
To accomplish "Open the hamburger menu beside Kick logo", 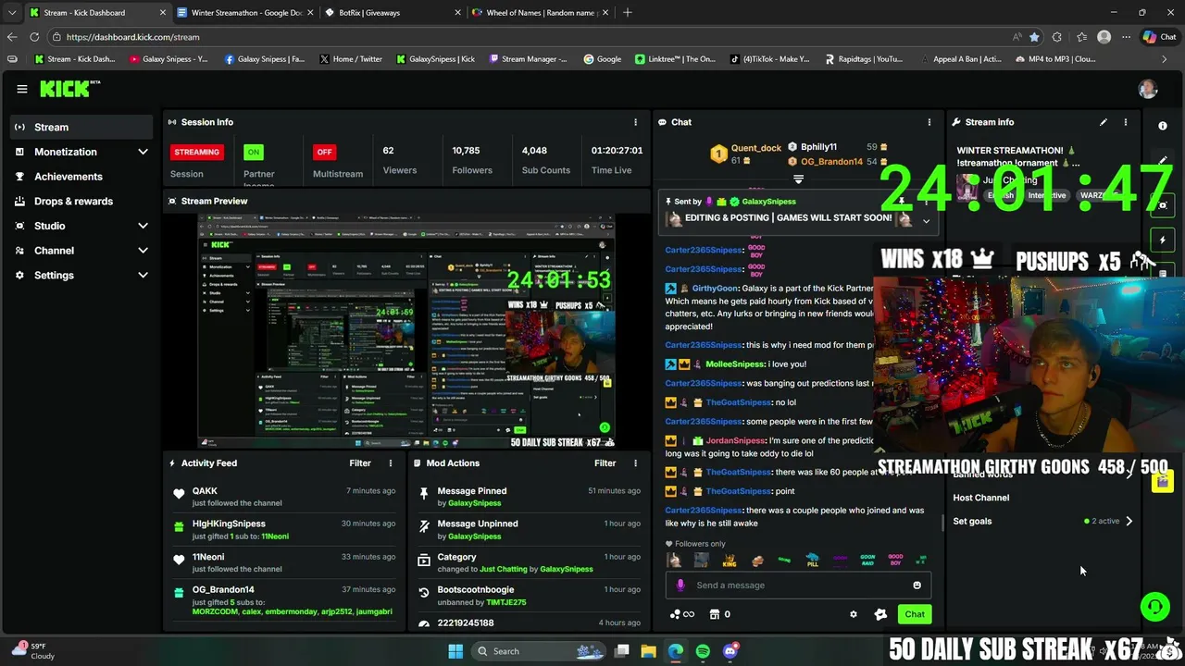I will pyautogui.click(x=21, y=89).
